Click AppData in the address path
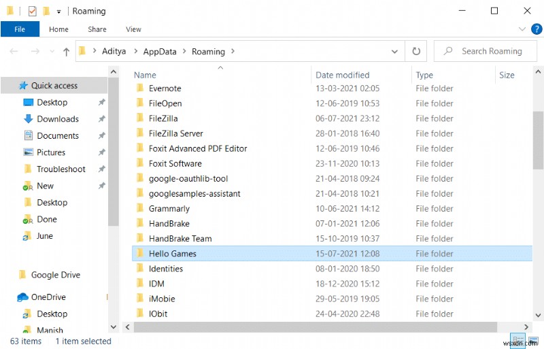544x349 pixels. pyautogui.click(x=160, y=52)
